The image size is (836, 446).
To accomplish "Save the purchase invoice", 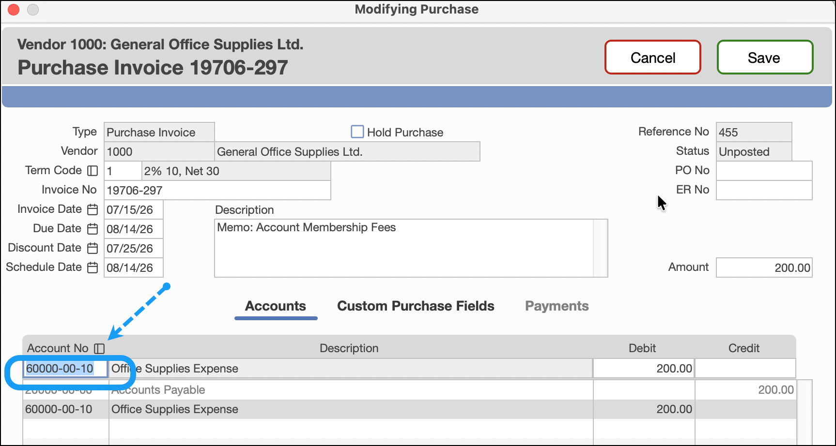I will 765,58.
